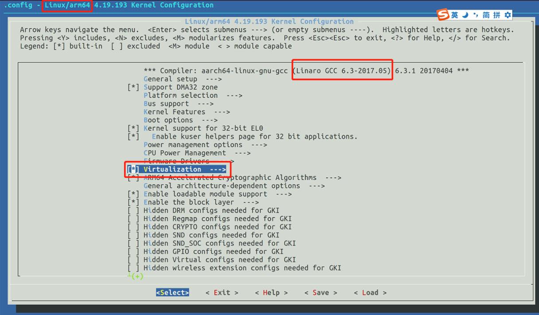Open the Firmware Drivers submenu
Screen dimensions: 539x315
(x=189, y=161)
